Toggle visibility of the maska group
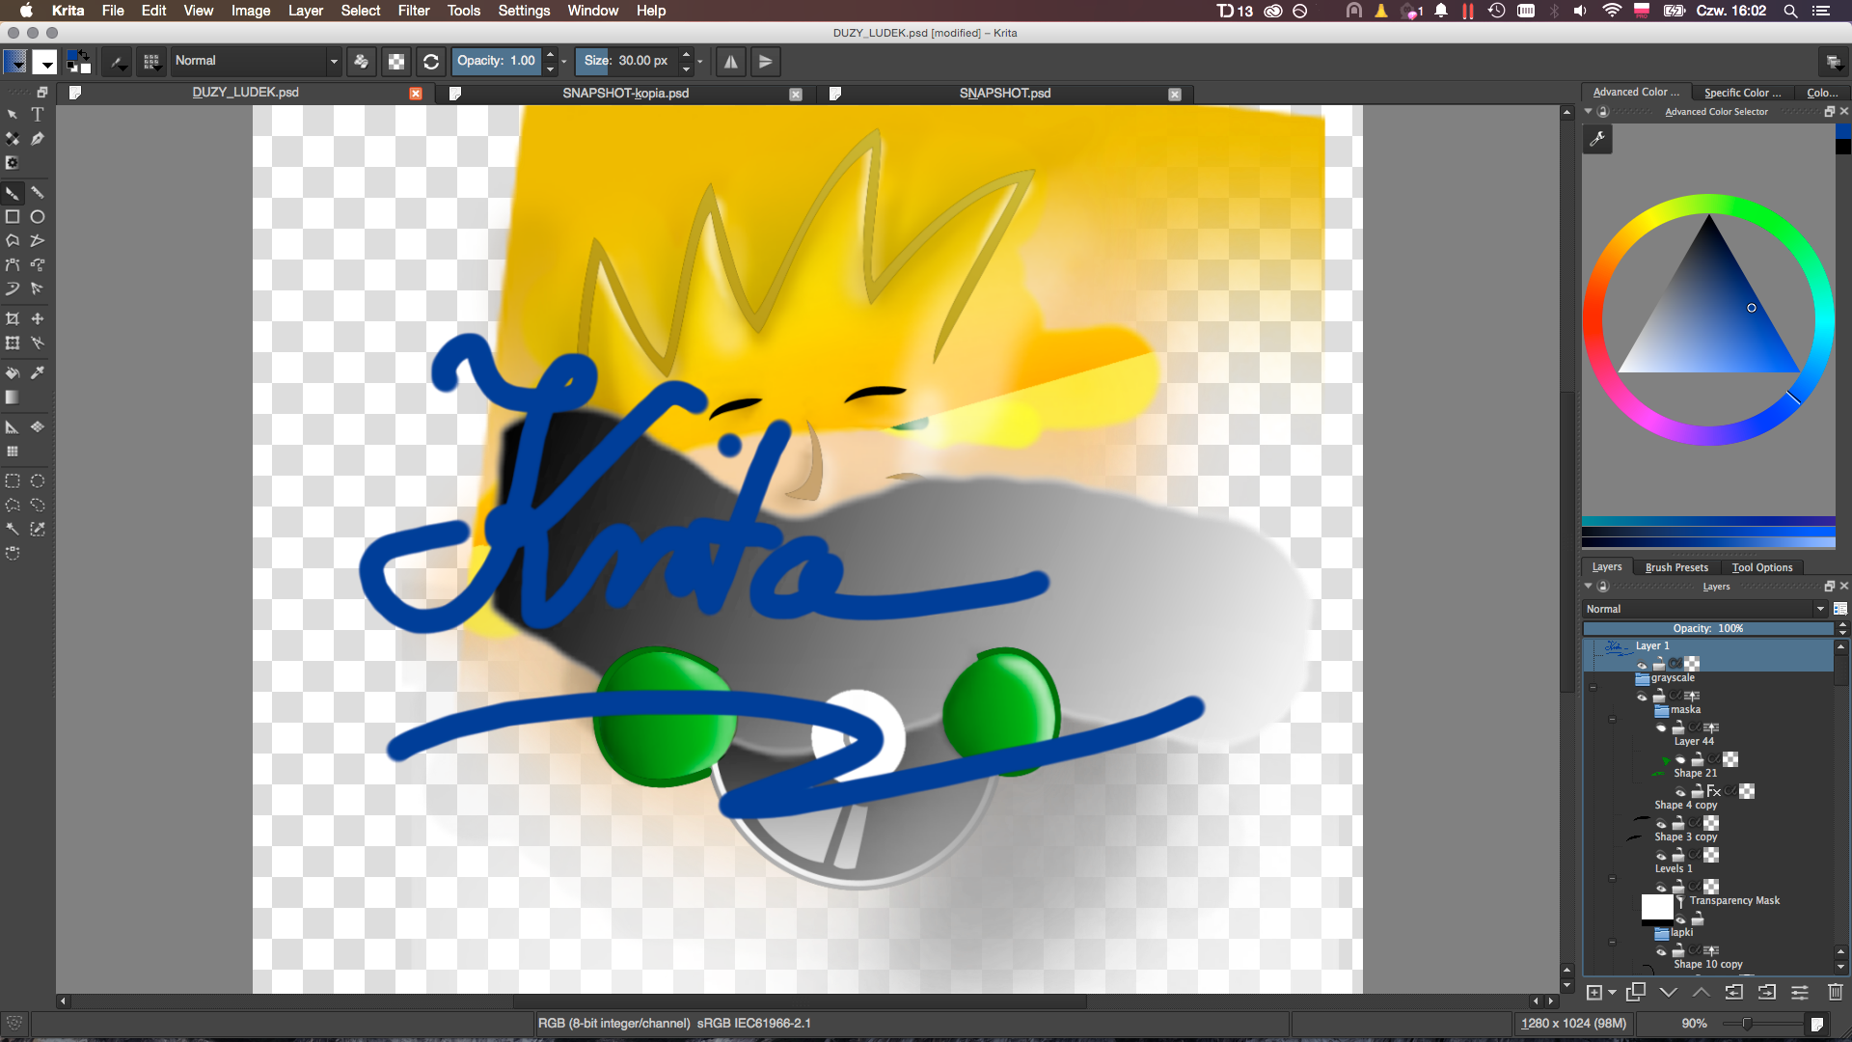The width and height of the screenshot is (1852, 1042). pos(1661,728)
